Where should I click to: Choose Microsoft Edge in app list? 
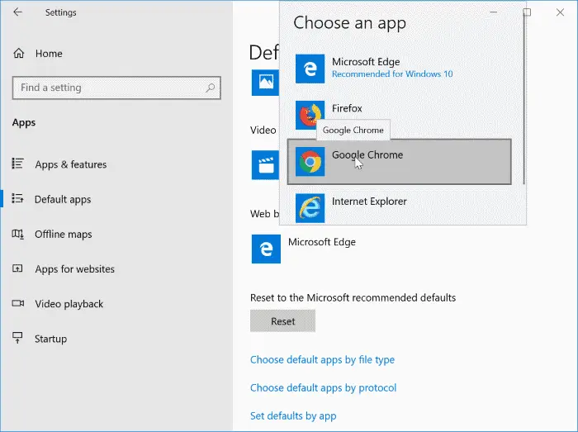point(400,69)
